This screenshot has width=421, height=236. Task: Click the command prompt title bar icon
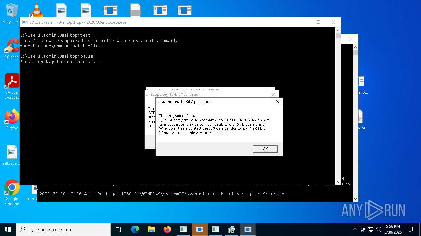coord(25,22)
